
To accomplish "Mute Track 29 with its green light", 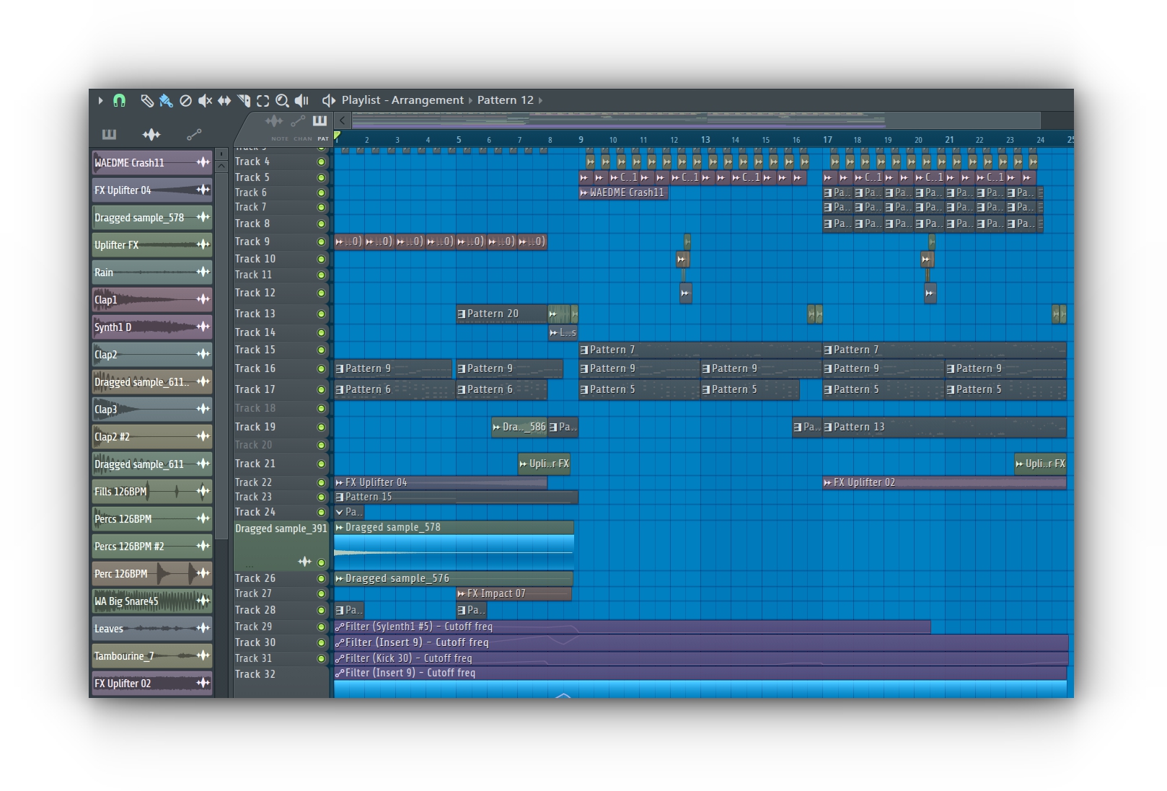I will point(323,627).
